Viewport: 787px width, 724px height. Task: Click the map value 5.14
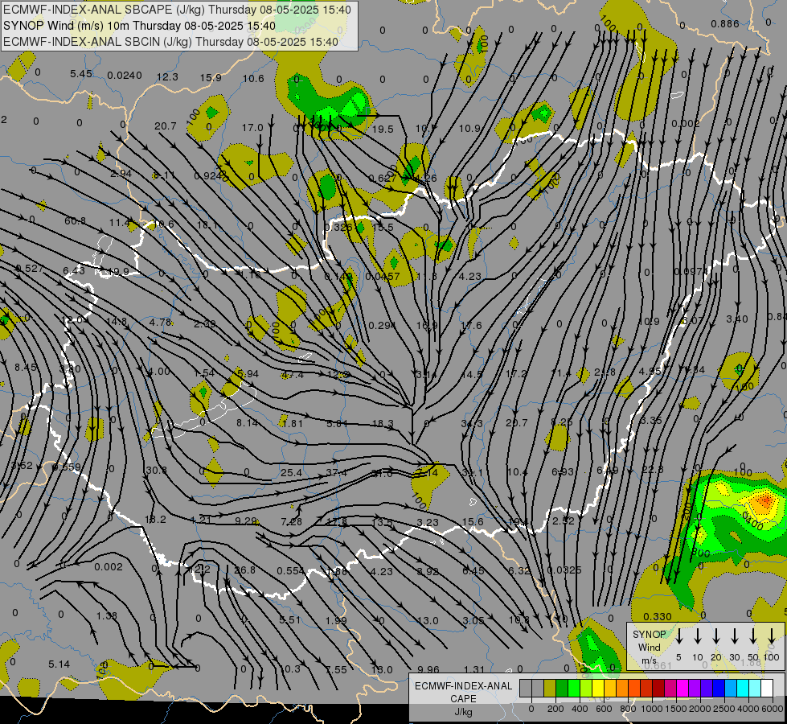(59, 664)
